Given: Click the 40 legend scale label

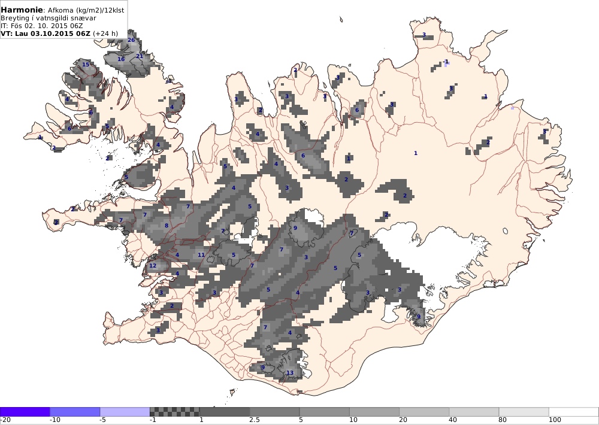Looking at the screenshot, I should pos(453,420).
